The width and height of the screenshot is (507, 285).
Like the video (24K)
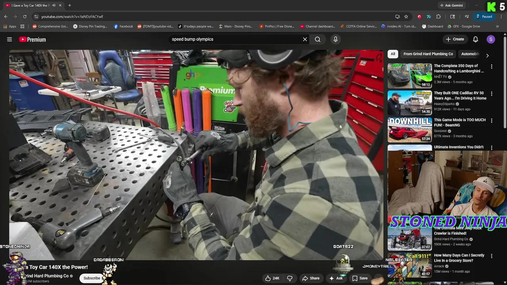coord(273,278)
